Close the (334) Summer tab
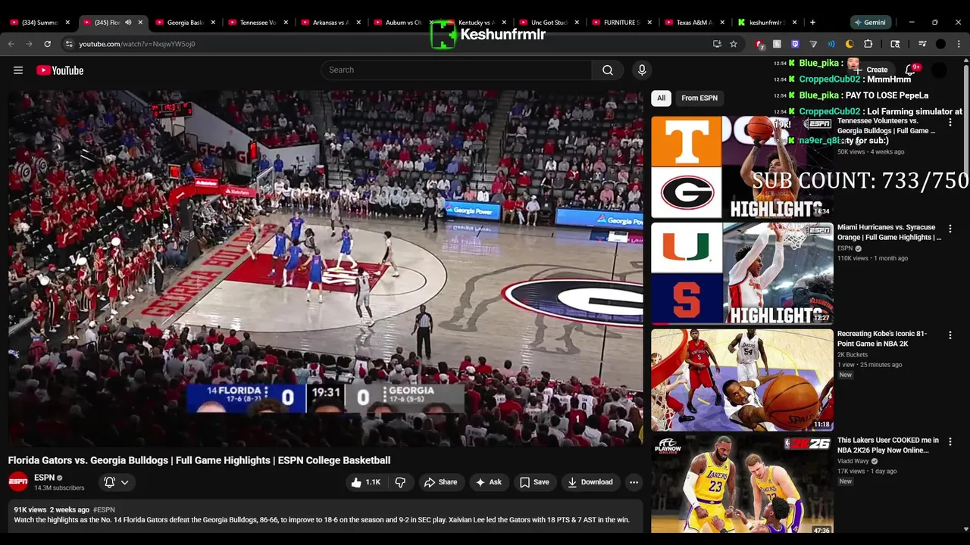This screenshot has height=545, width=970. point(67,23)
